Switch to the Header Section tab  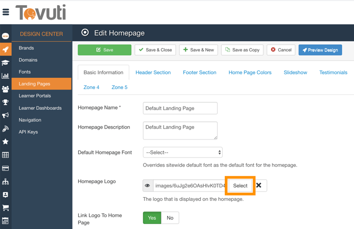(153, 73)
